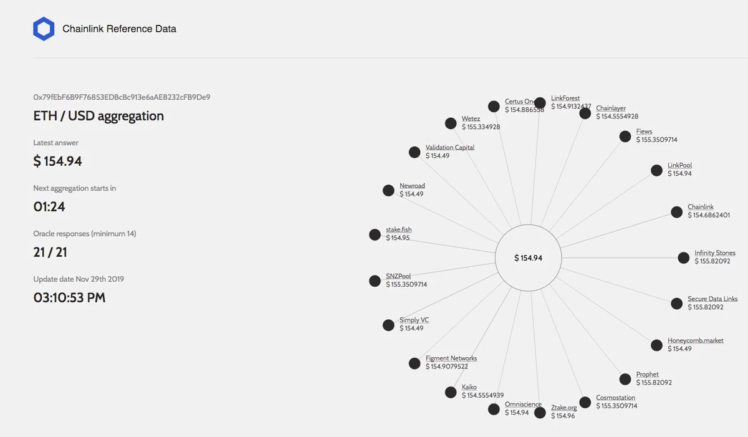Select the Infinity Stones node dot

684,257
